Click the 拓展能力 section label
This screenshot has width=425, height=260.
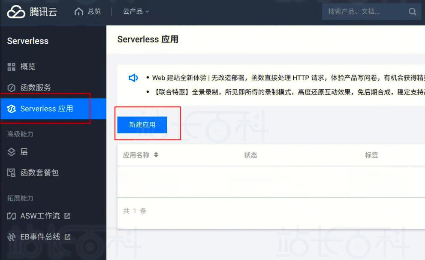20,198
